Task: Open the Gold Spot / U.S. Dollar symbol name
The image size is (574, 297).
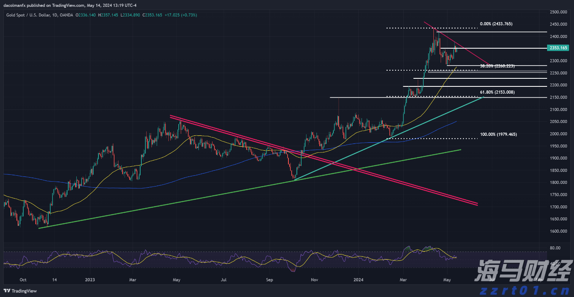Action: point(28,14)
